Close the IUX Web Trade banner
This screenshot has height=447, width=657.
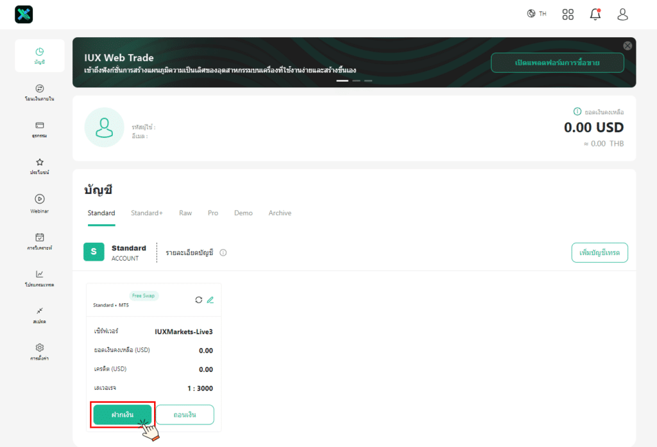[x=627, y=46]
